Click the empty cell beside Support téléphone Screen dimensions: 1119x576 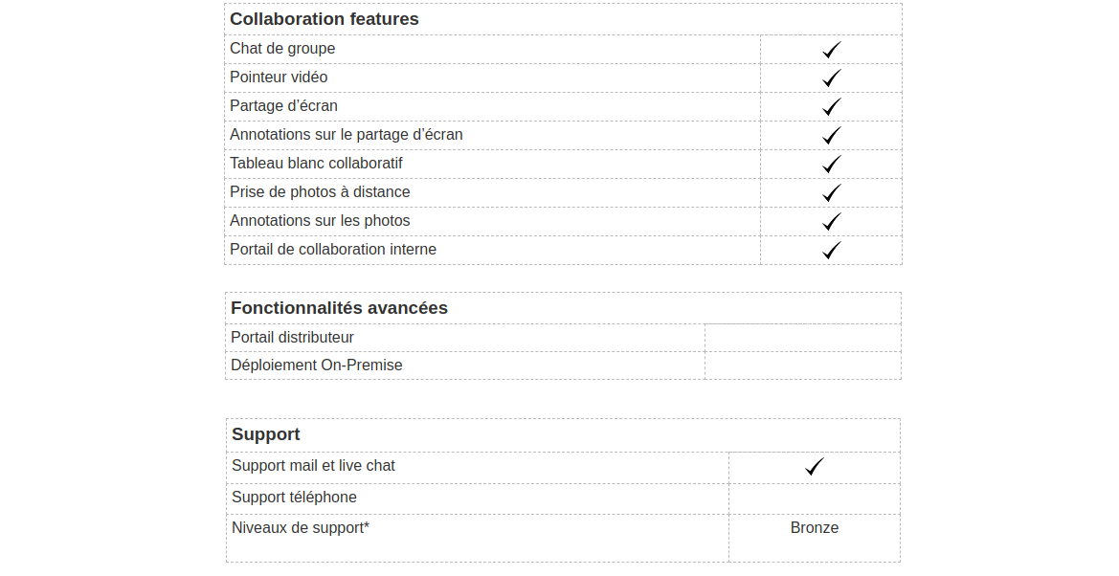click(x=815, y=498)
